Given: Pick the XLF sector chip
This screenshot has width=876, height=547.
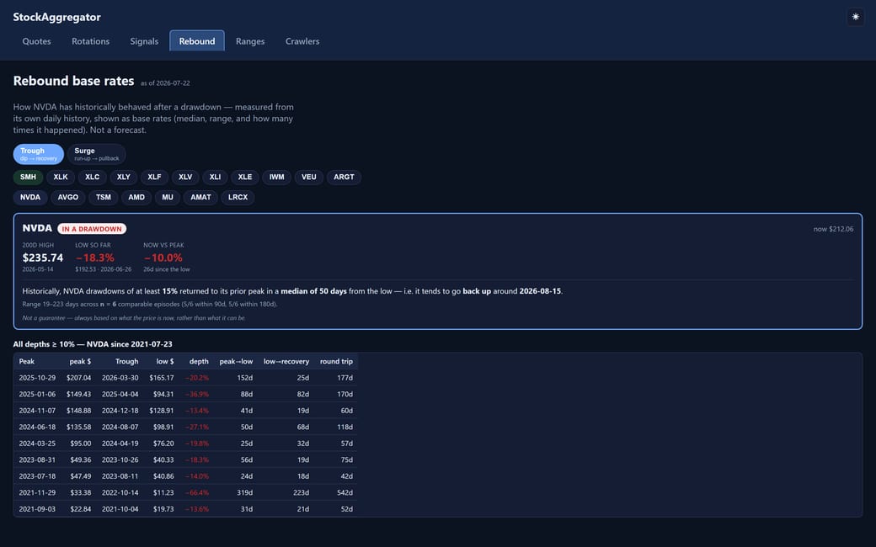Looking at the screenshot, I should point(154,177).
